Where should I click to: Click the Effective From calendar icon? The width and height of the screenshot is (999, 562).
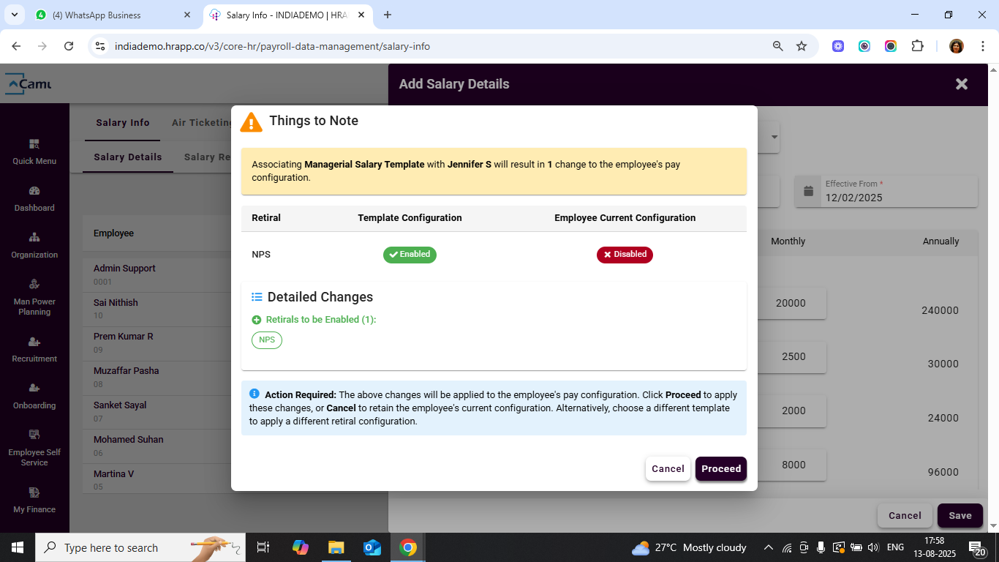(808, 191)
